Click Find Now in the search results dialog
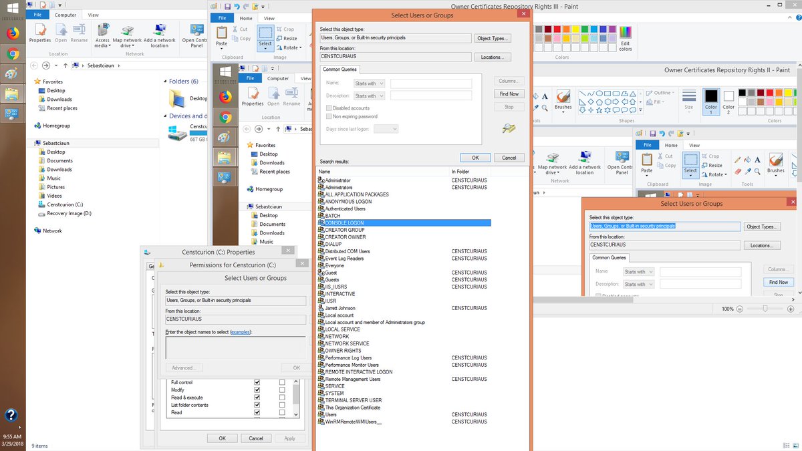The image size is (802, 451). pos(509,94)
